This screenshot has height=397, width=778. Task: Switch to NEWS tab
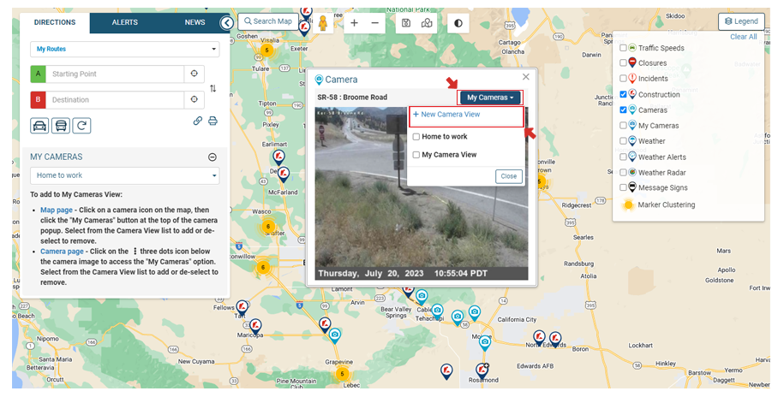point(194,23)
